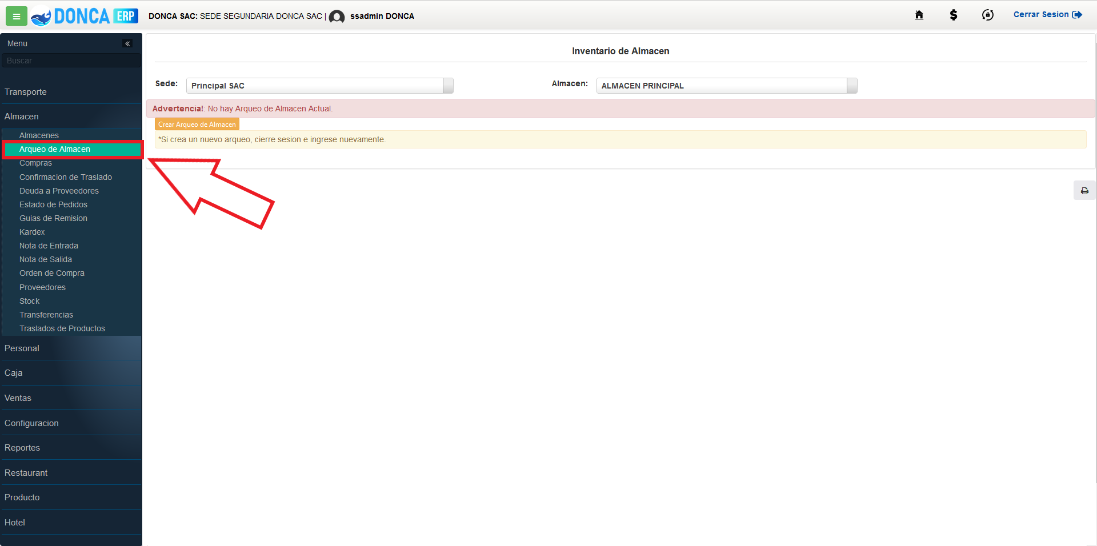Open Deuda a Proveedores item
1097x546 pixels.
[x=59, y=191]
